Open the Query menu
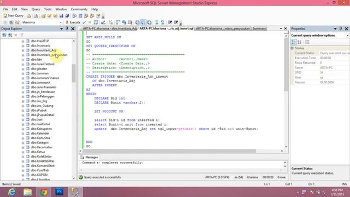 tap(36, 9)
